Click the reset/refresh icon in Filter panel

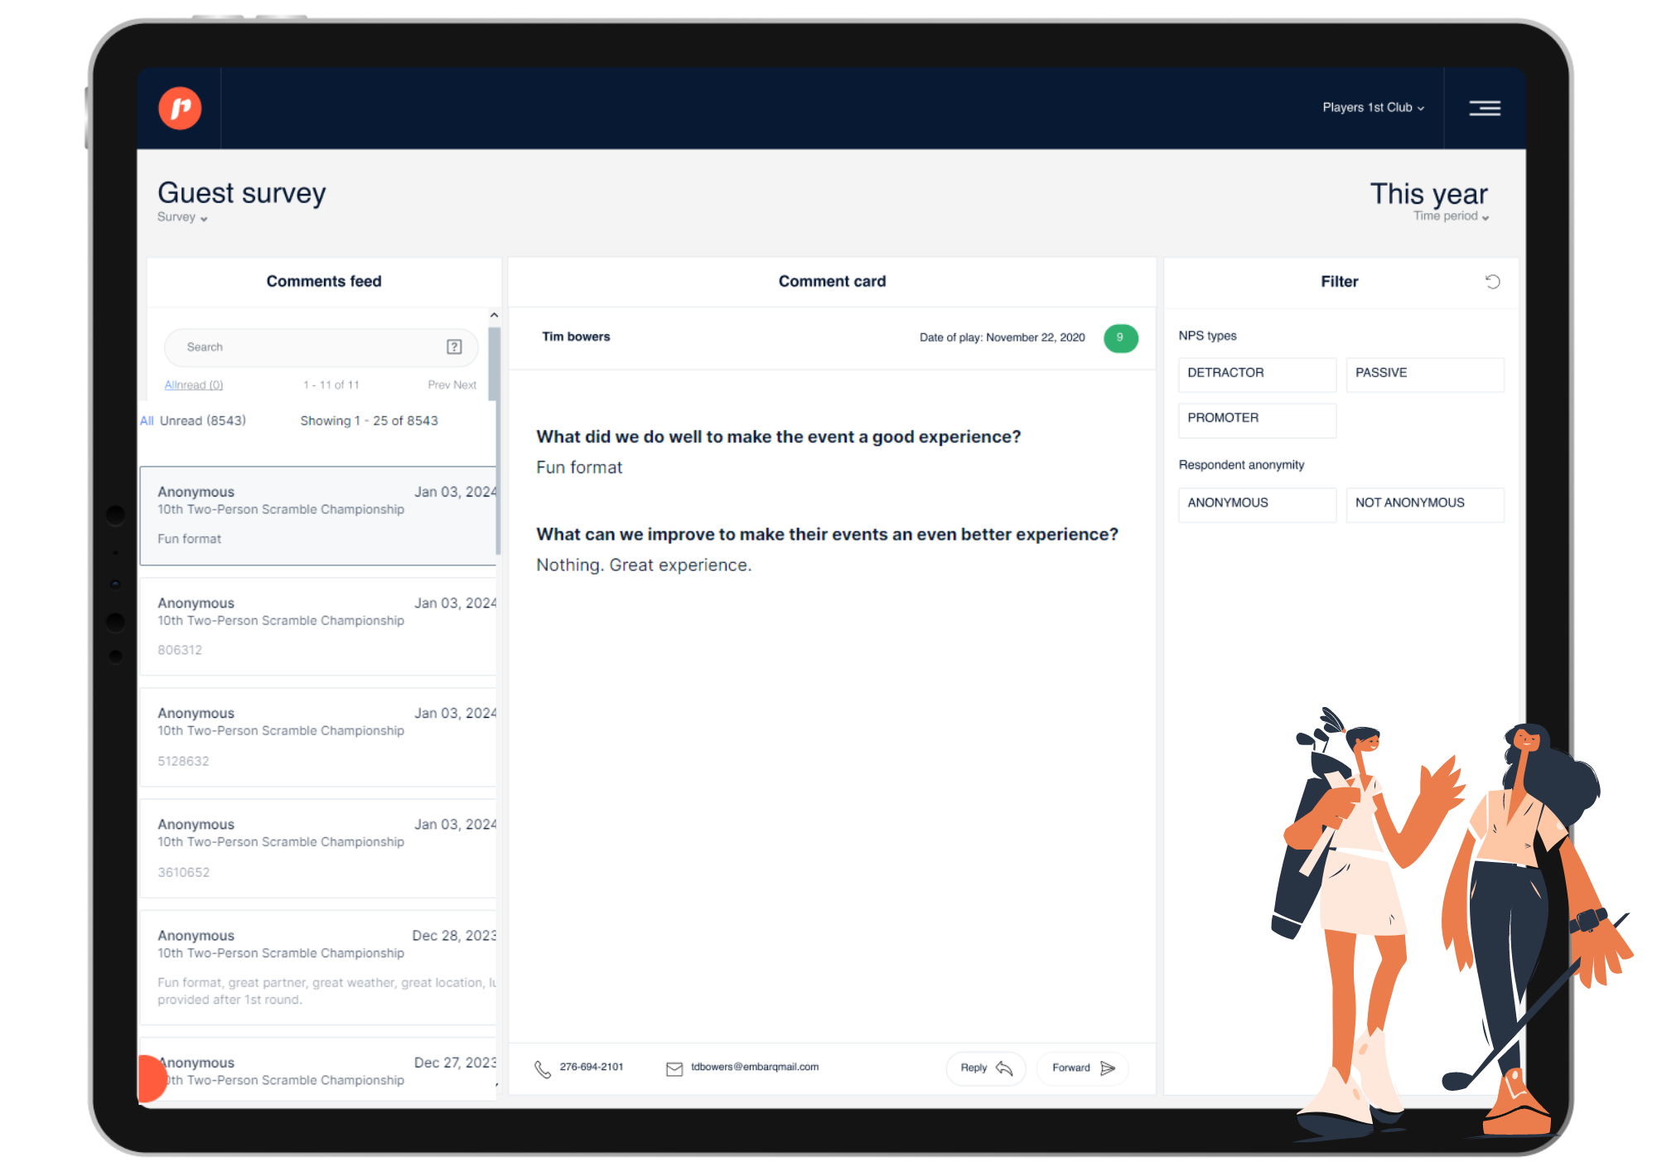[1492, 282]
